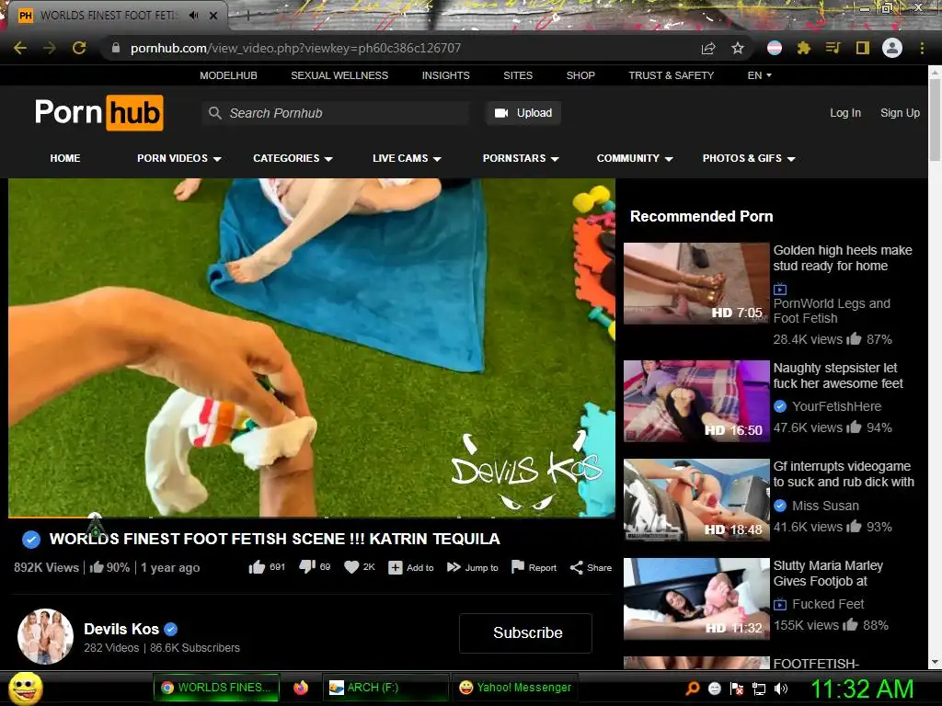Mute the browser tab via speaker icon

[x=193, y=16]
